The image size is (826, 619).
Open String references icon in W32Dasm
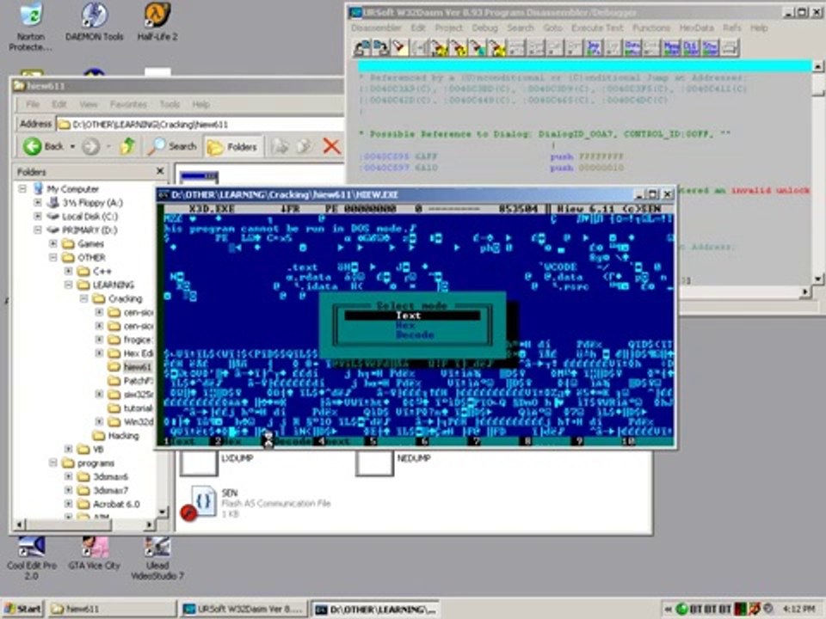[710, 47]
